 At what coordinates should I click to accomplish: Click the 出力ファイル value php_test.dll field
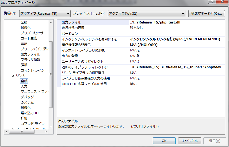pos(177,22)
